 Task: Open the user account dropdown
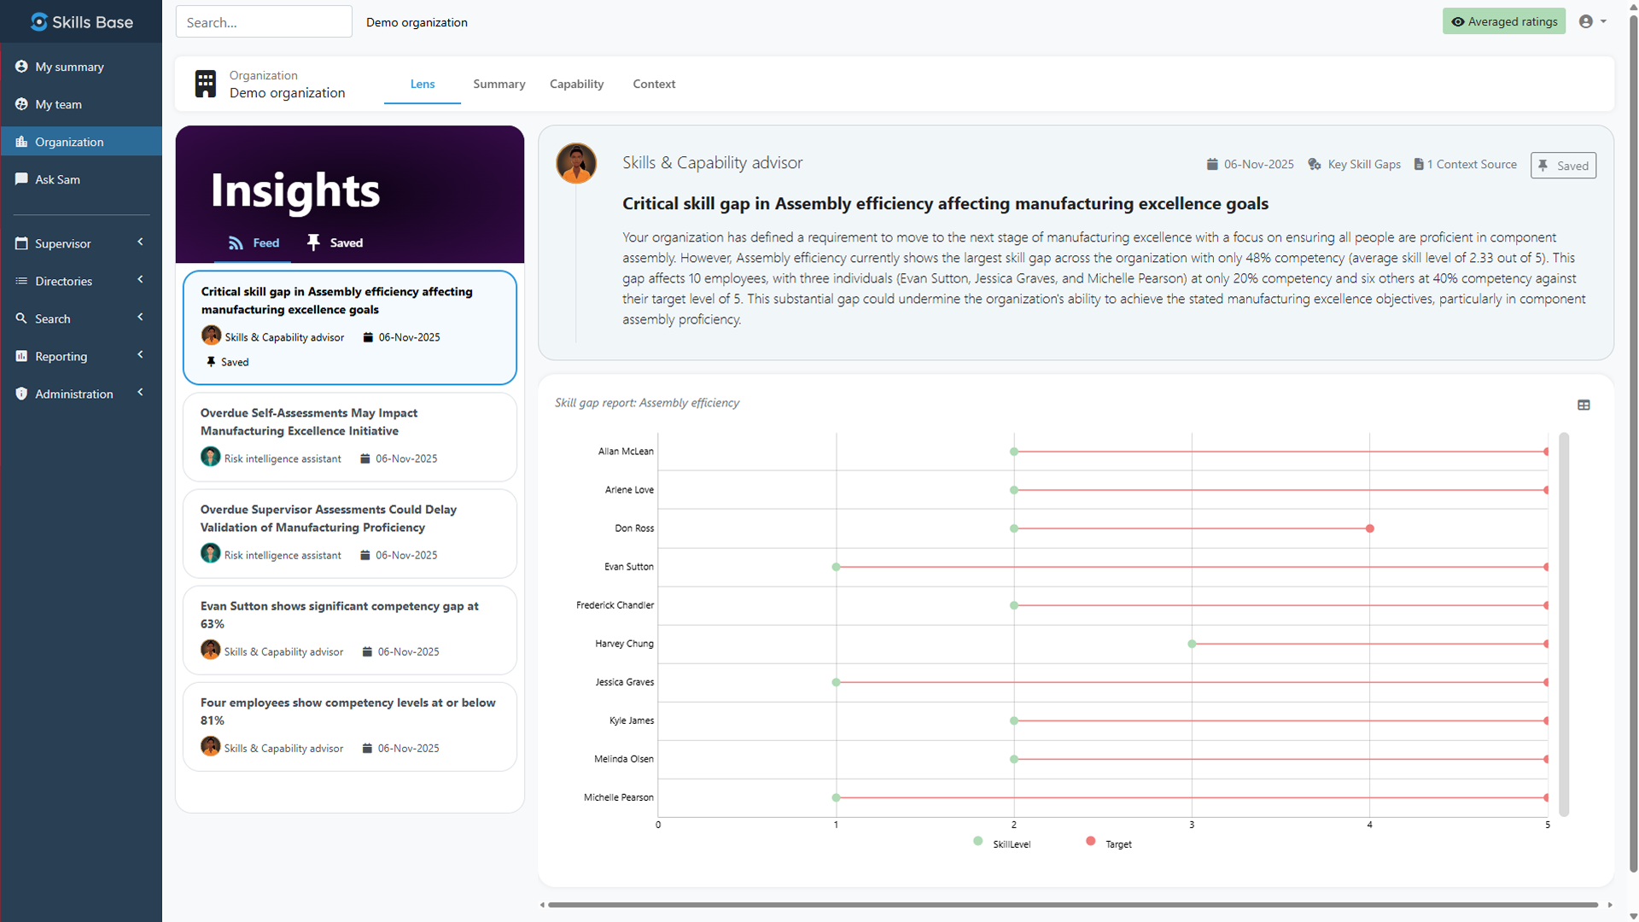[1592, 21]
